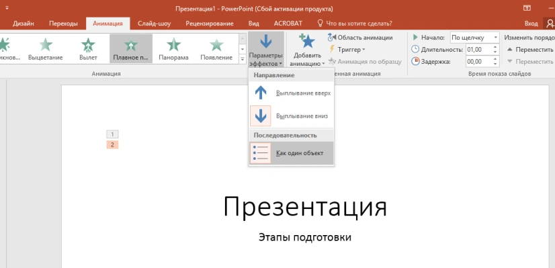Switch to the Анимация tab
Viewport: 555px width, 268px height.
point(108,24)
